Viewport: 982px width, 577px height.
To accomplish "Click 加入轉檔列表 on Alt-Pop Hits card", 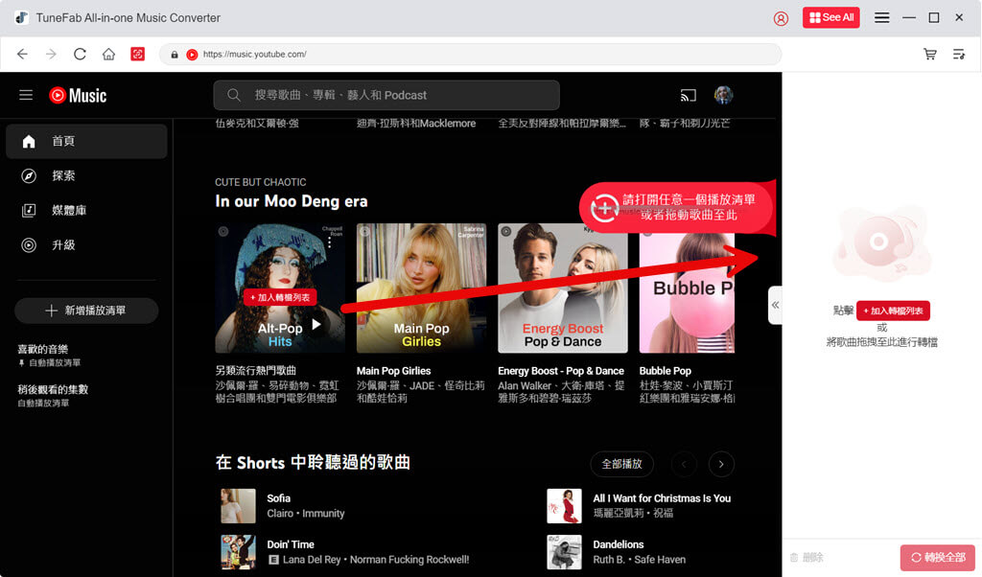I will 280,297.
